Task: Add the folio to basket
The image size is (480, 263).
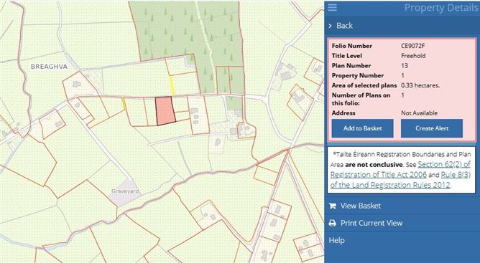Action: 362,128
